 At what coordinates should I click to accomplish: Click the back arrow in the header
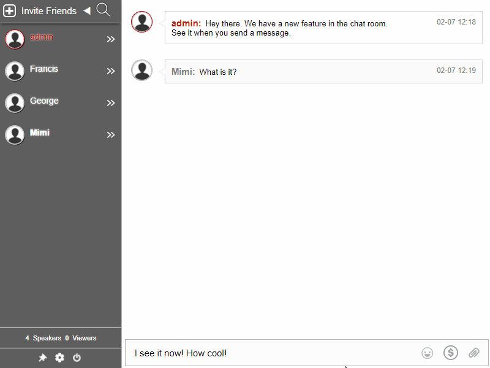86,10
